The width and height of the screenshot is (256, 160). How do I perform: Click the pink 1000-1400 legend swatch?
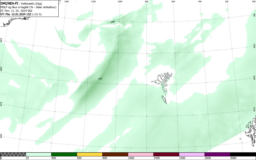[x=141, y=154]
